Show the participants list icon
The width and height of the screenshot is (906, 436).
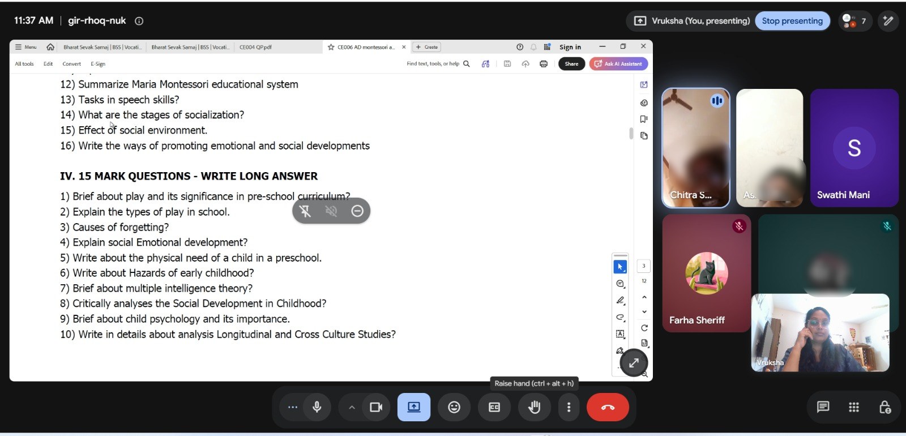(855, 21)
